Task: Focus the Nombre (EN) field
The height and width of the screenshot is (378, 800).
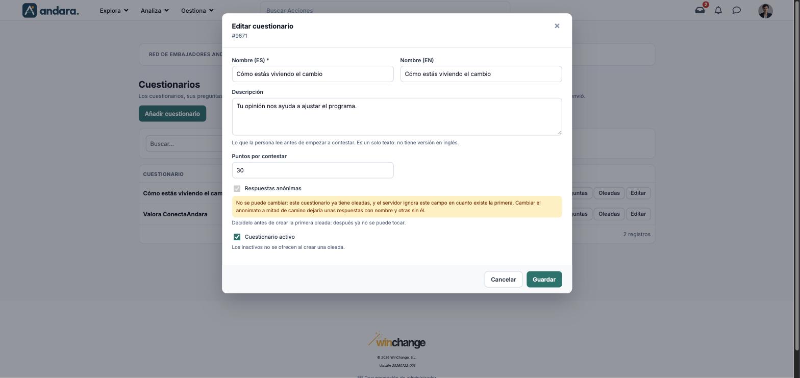Action: point(481,74)
